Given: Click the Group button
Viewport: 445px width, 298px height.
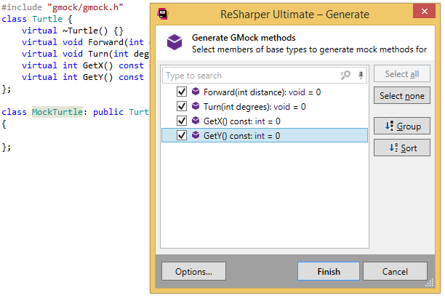Looking at the screenshot, I should click(402, 126).
